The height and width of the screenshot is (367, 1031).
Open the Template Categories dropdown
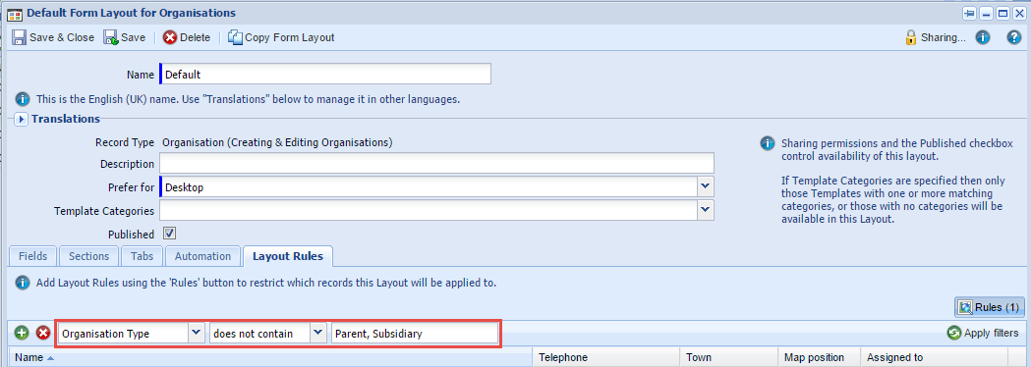(706, 210)
